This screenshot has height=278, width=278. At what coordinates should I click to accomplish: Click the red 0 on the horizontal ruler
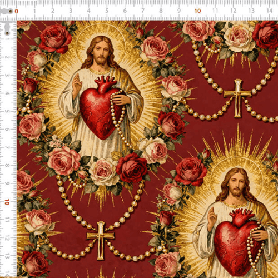[16, 11]
